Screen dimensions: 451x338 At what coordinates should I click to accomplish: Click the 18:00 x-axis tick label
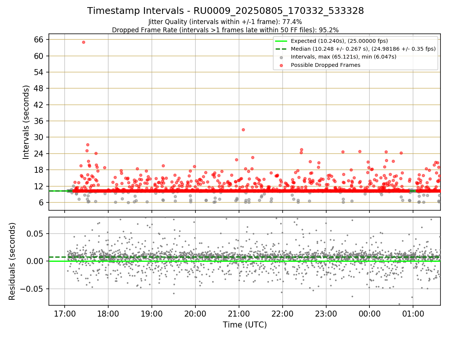108,314
